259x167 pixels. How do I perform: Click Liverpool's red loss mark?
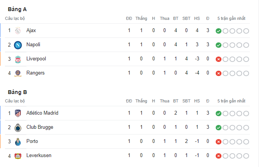pyautogui.click(x=218, y=59)
